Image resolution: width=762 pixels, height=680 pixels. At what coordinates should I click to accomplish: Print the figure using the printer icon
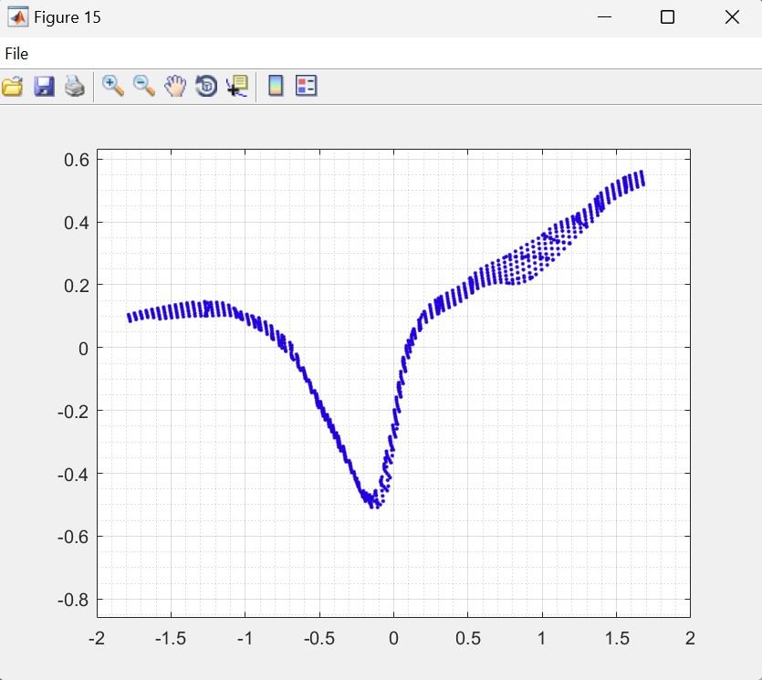75,87
